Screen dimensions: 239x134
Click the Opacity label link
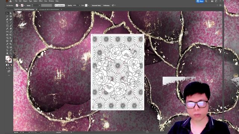[x=70, y=6]
